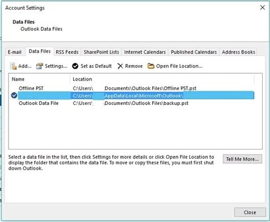Switch to Published Calendars tab
Screen dimensions: 270x222
tap(194, 52)
